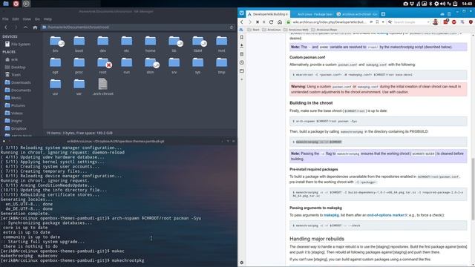This screenshot has width=475, height=267.
Task: Open downloads panel in browser sidebar
Action: tap(242, 46)
